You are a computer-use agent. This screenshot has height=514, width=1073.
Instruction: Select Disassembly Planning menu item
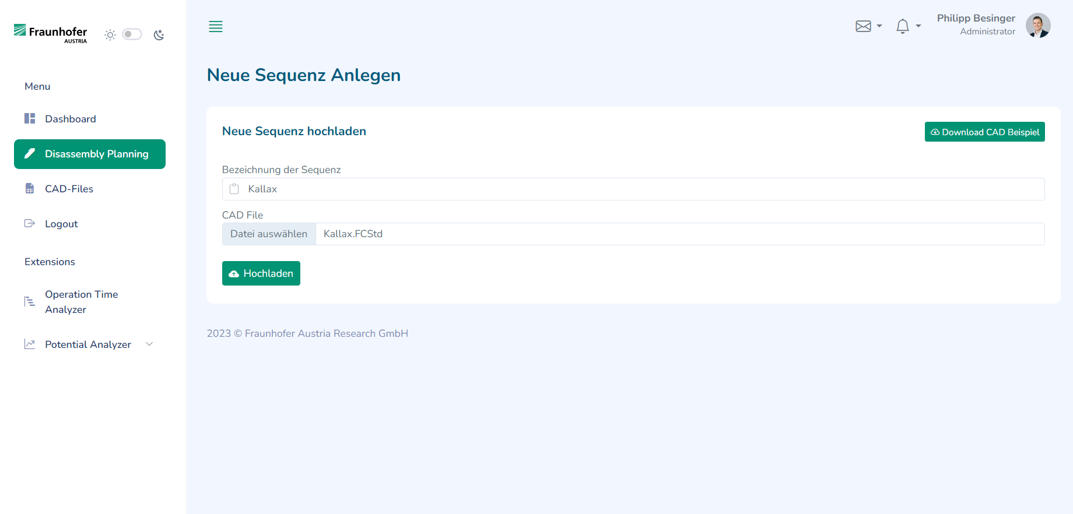[90, 154]
